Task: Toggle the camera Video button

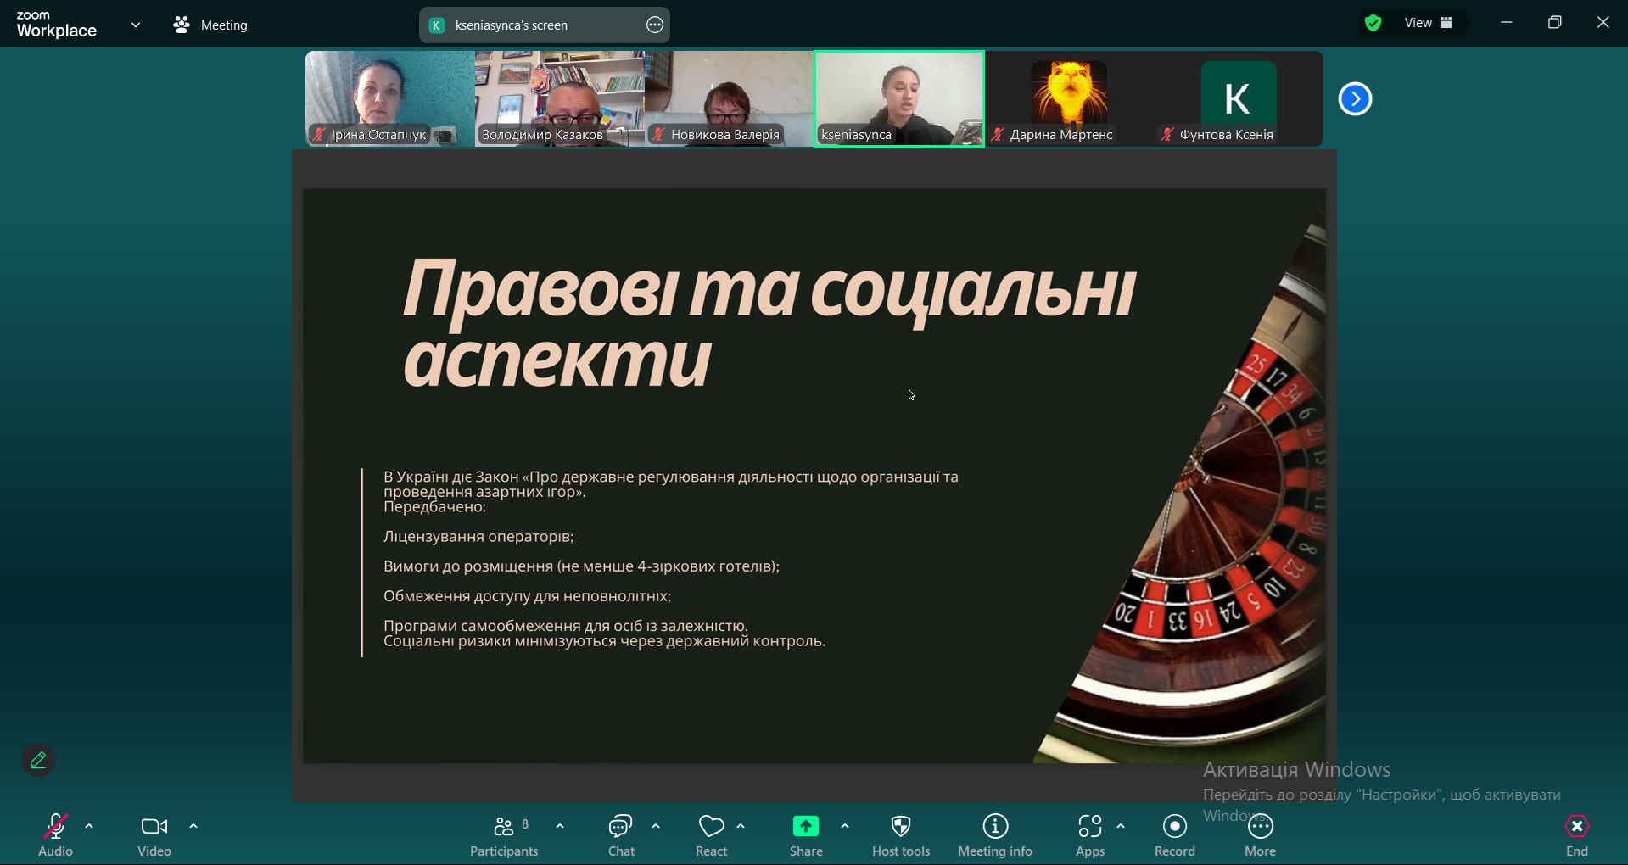Action: tap(154, 835)
